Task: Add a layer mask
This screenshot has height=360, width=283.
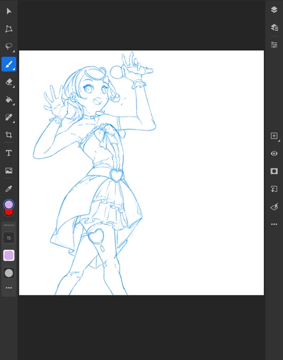Action: 274,171
